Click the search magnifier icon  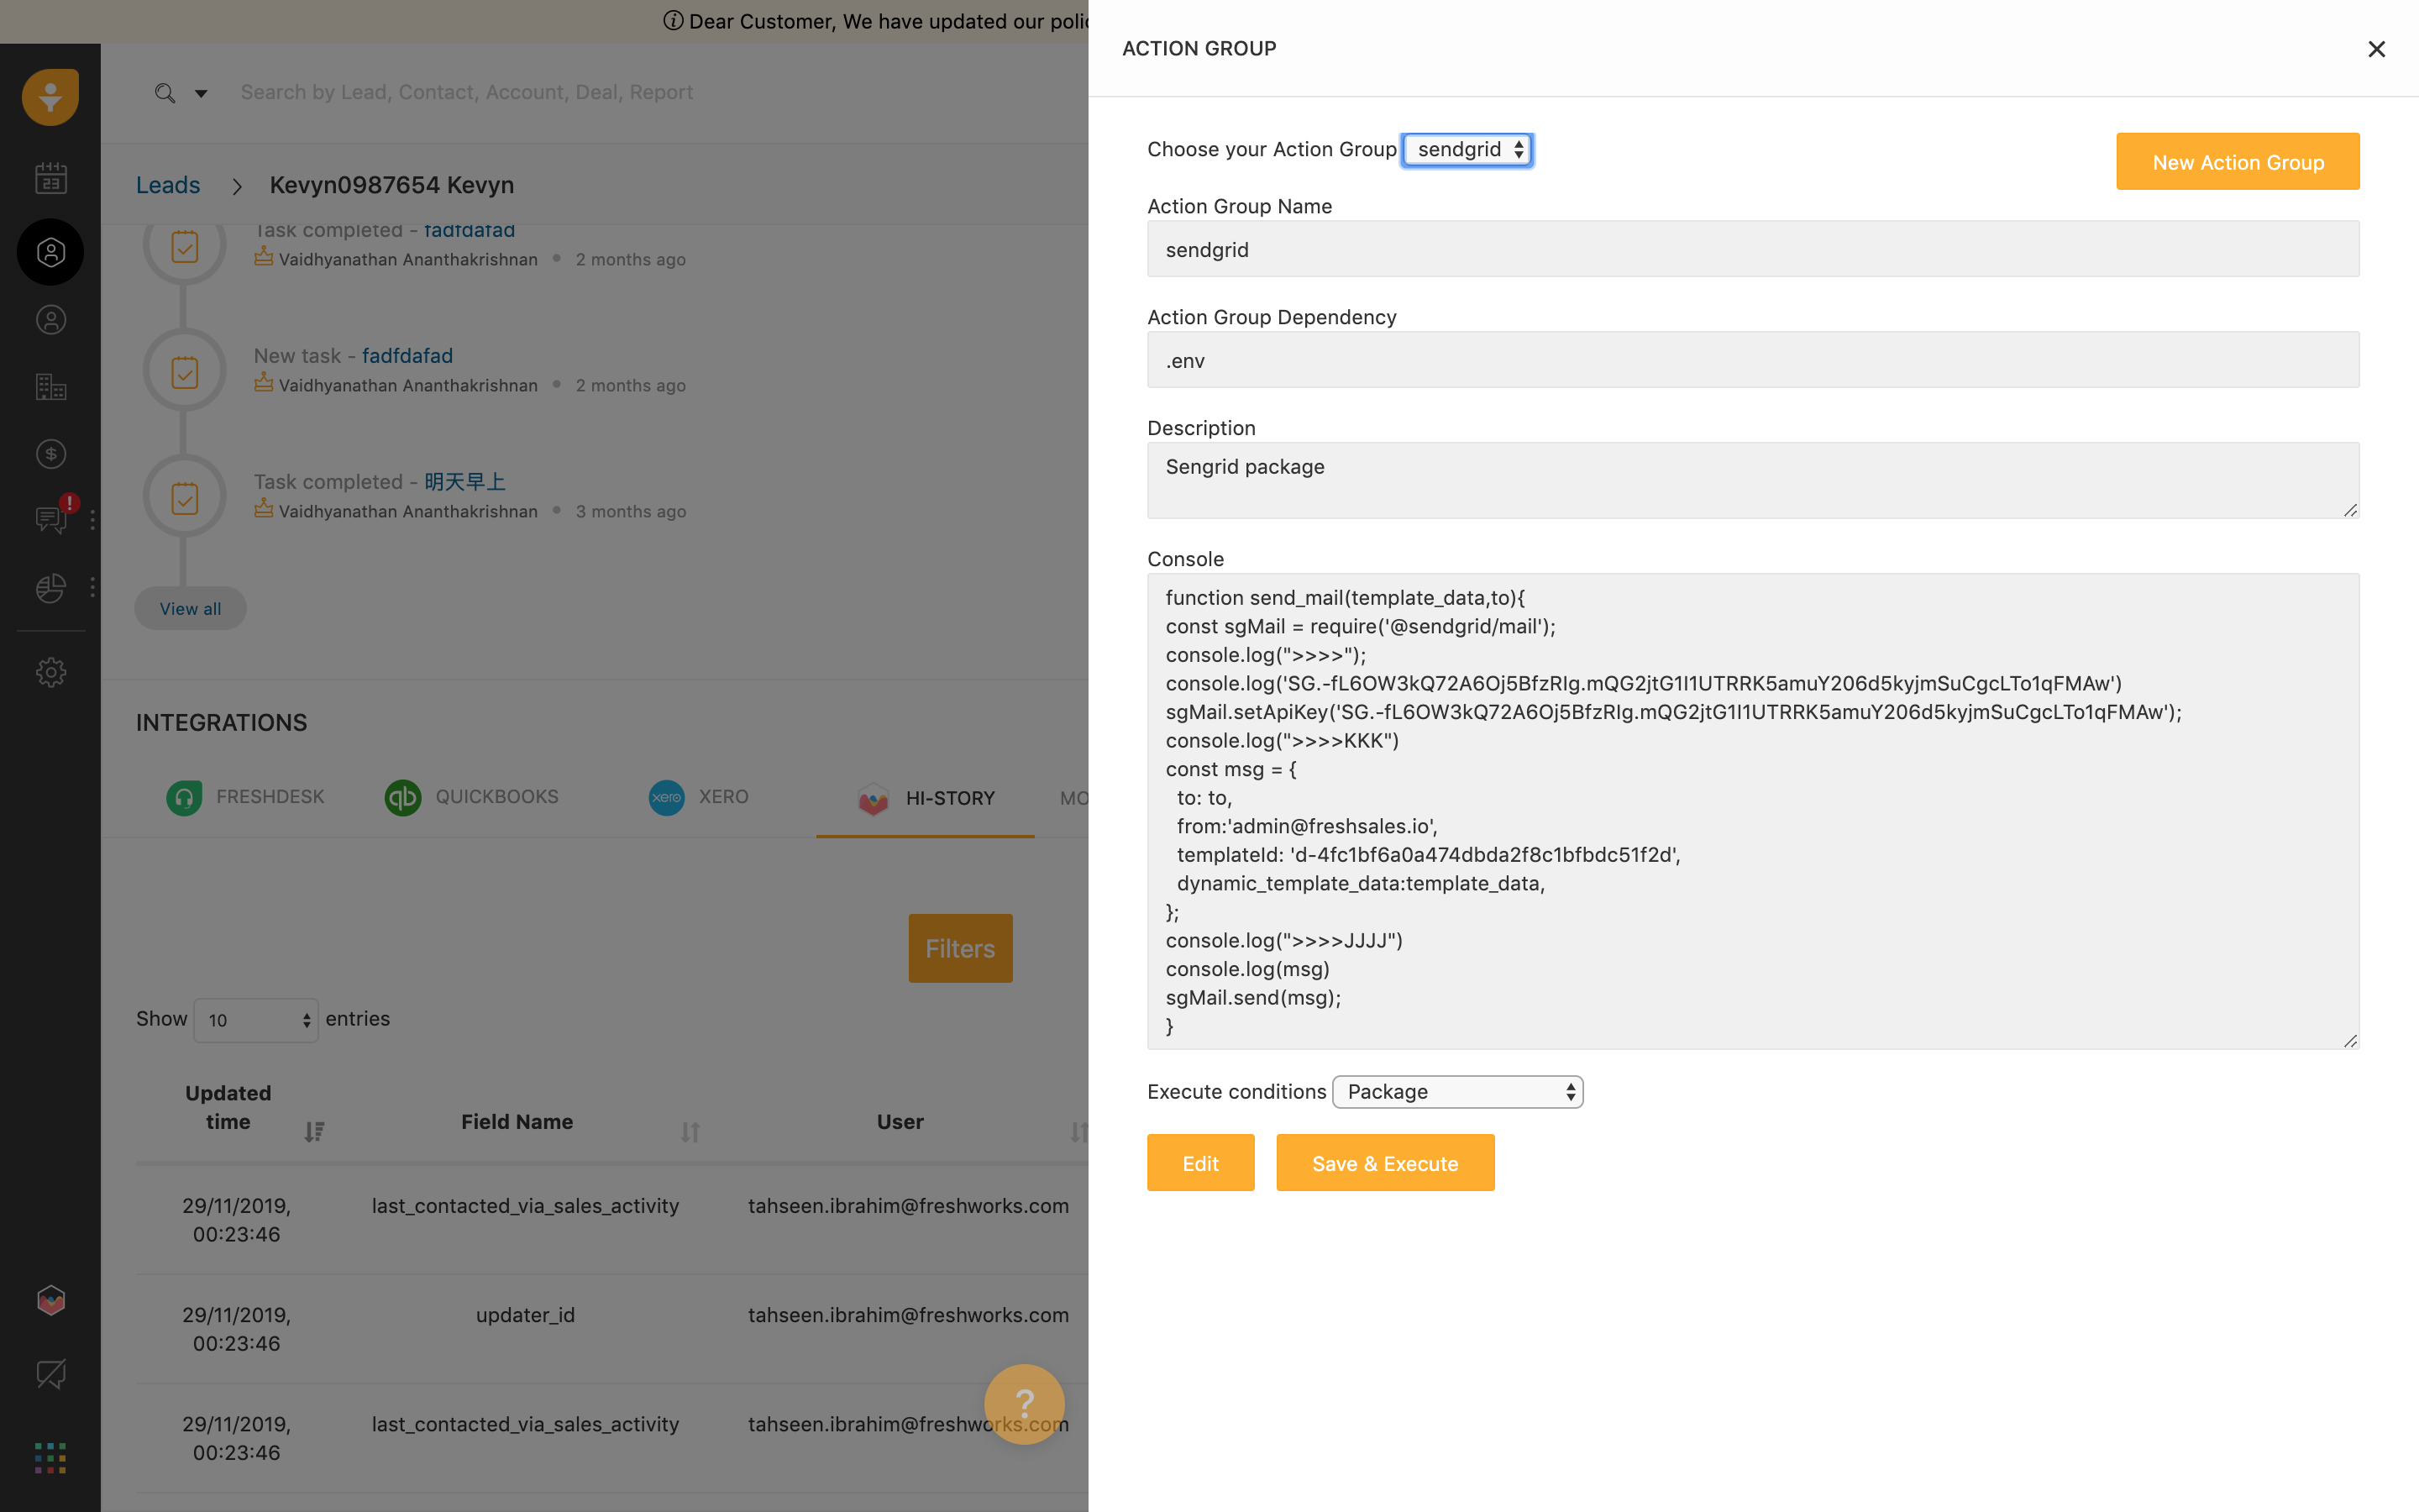tap(165, 93)
